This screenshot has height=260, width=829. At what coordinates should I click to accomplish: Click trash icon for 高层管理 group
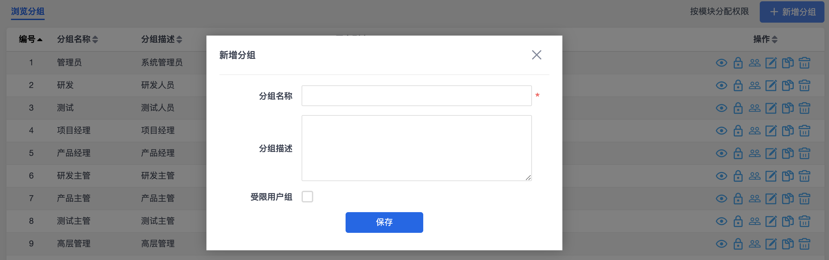(804, 244)
